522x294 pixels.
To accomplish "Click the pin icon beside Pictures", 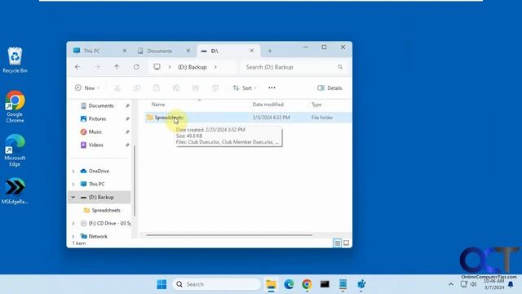I will tap(127, 118).
